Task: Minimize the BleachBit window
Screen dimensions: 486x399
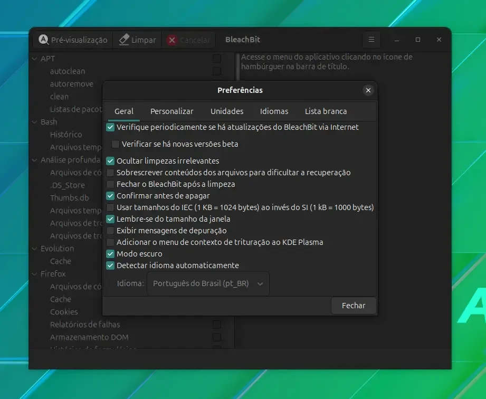Action: 397,40
